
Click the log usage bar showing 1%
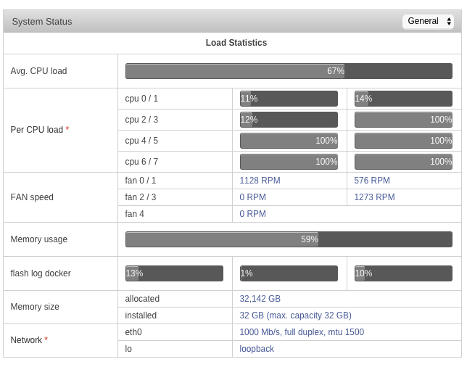click(289, 273)
